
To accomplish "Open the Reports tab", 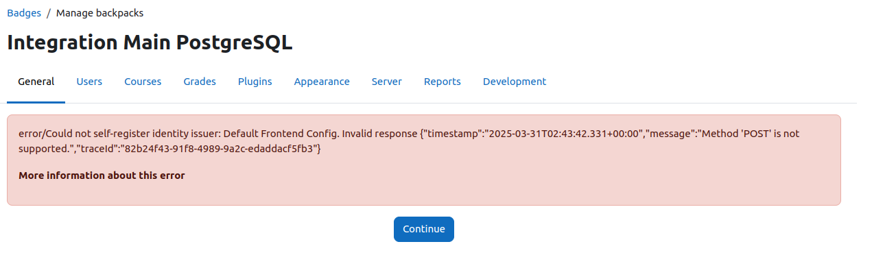I will pos(443,82).
